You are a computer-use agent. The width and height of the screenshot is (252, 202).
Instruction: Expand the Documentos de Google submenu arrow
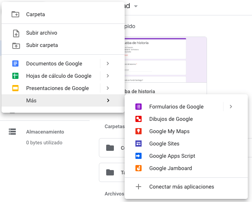click(108, 63)
